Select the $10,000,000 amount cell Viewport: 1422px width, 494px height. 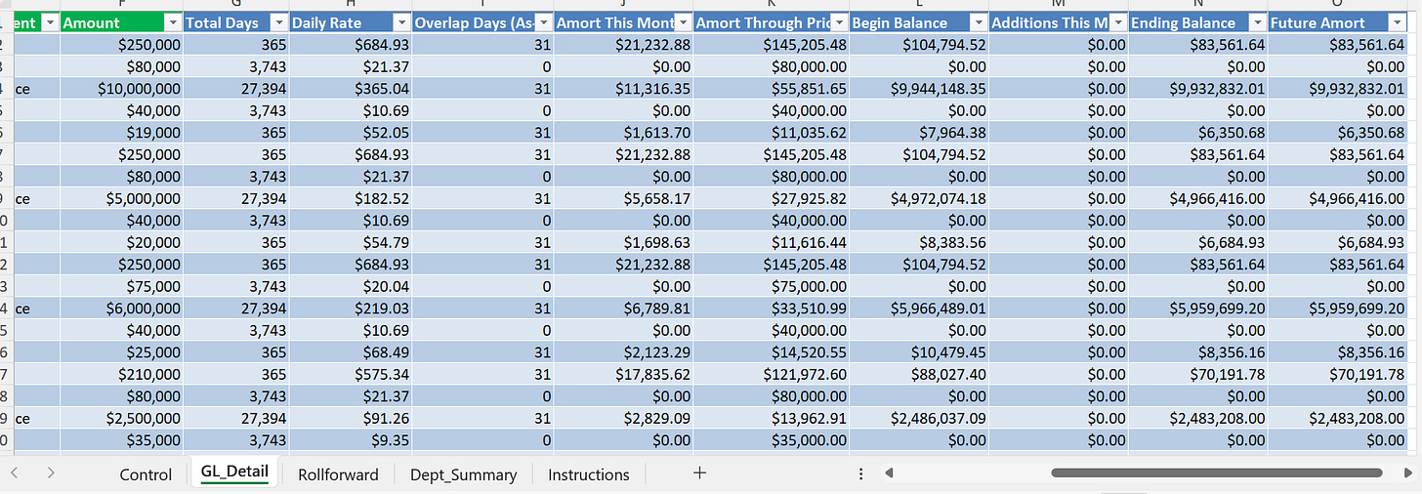point(121,88)
